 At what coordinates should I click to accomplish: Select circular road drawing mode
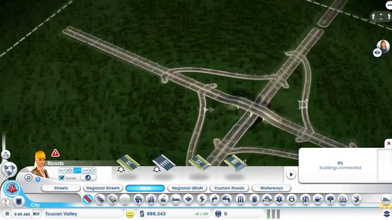pyautogui.click(x=92, y=170)
